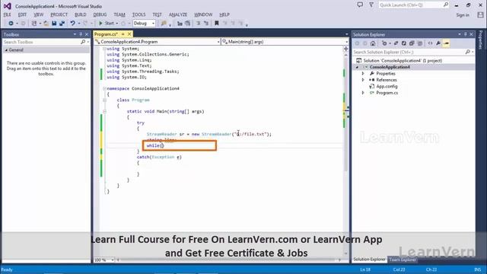Open the Toolbox window options dropdown arrow

point(75,34)
